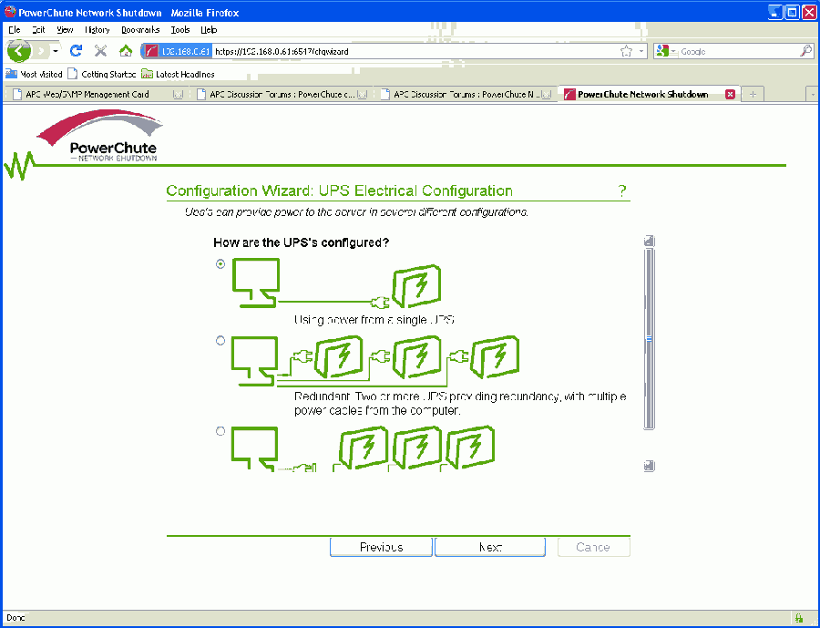The image size is (820, 628).
Task: Select the third UPS configuration radio button
Action: (x=220, y=431)
